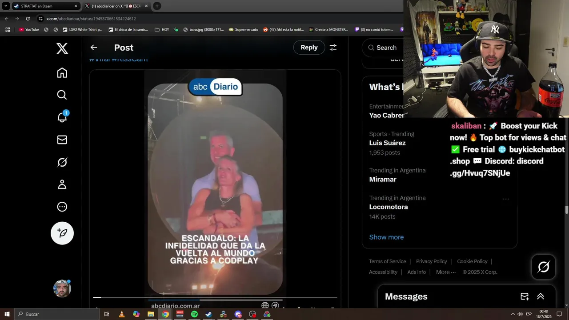Go to the X home logo

pos(62,49)
